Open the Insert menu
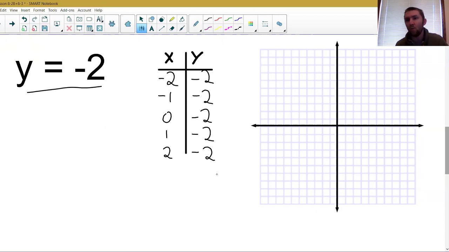The width and height of the screenshot is (449, 252). (25, 10)
